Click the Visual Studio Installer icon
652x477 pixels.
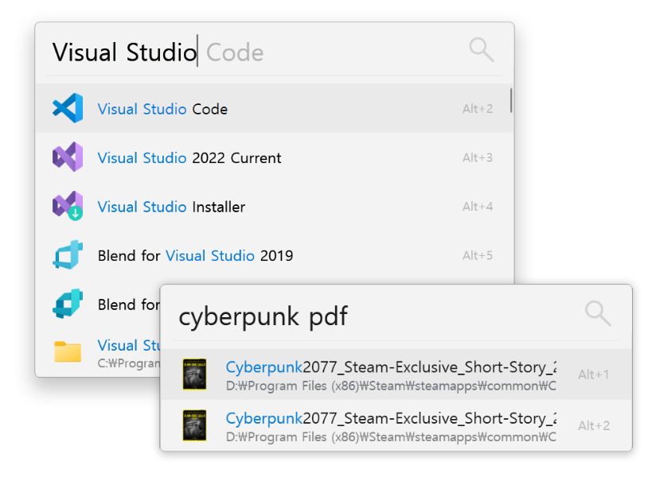68,205
